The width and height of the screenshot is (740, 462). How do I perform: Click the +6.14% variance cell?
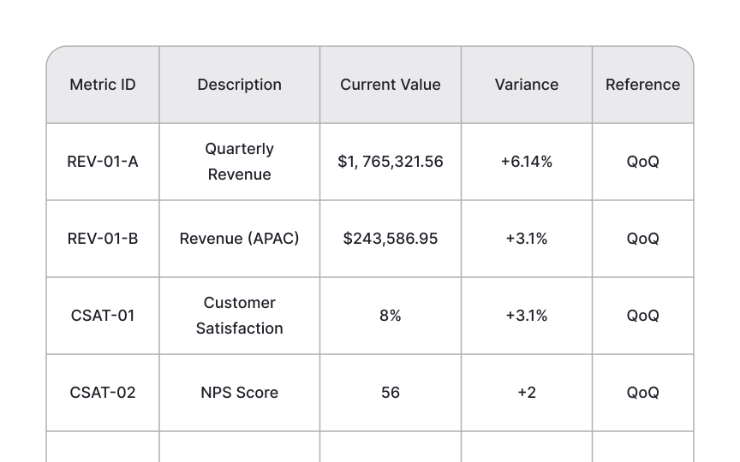tap(527, 162)
